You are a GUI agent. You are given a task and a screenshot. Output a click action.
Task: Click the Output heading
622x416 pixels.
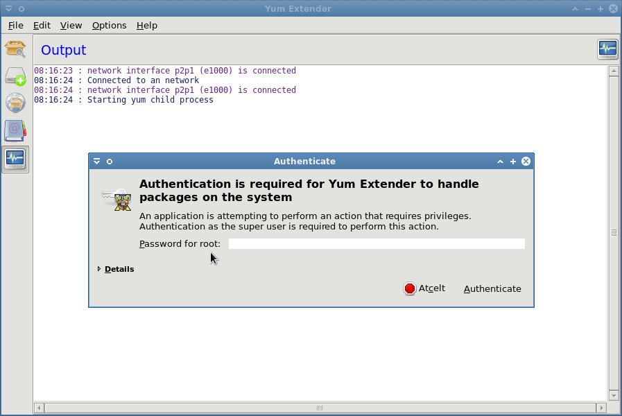(x=64, y=50)
